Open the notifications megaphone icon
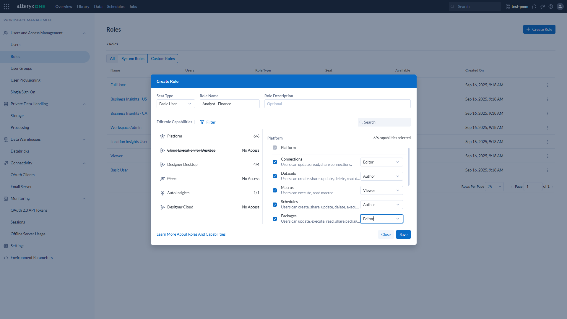Viewport: 567px width, 319px height. [x=542, y=7]
